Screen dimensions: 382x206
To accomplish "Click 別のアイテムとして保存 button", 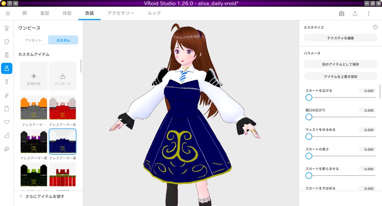I will [341, 64].
